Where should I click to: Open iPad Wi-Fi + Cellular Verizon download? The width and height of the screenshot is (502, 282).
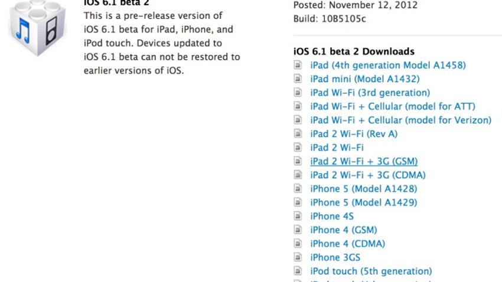tap(400, 120)
